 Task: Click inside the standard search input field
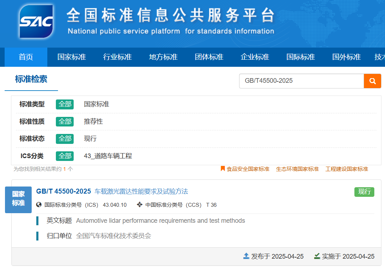(x=301, y=81)
